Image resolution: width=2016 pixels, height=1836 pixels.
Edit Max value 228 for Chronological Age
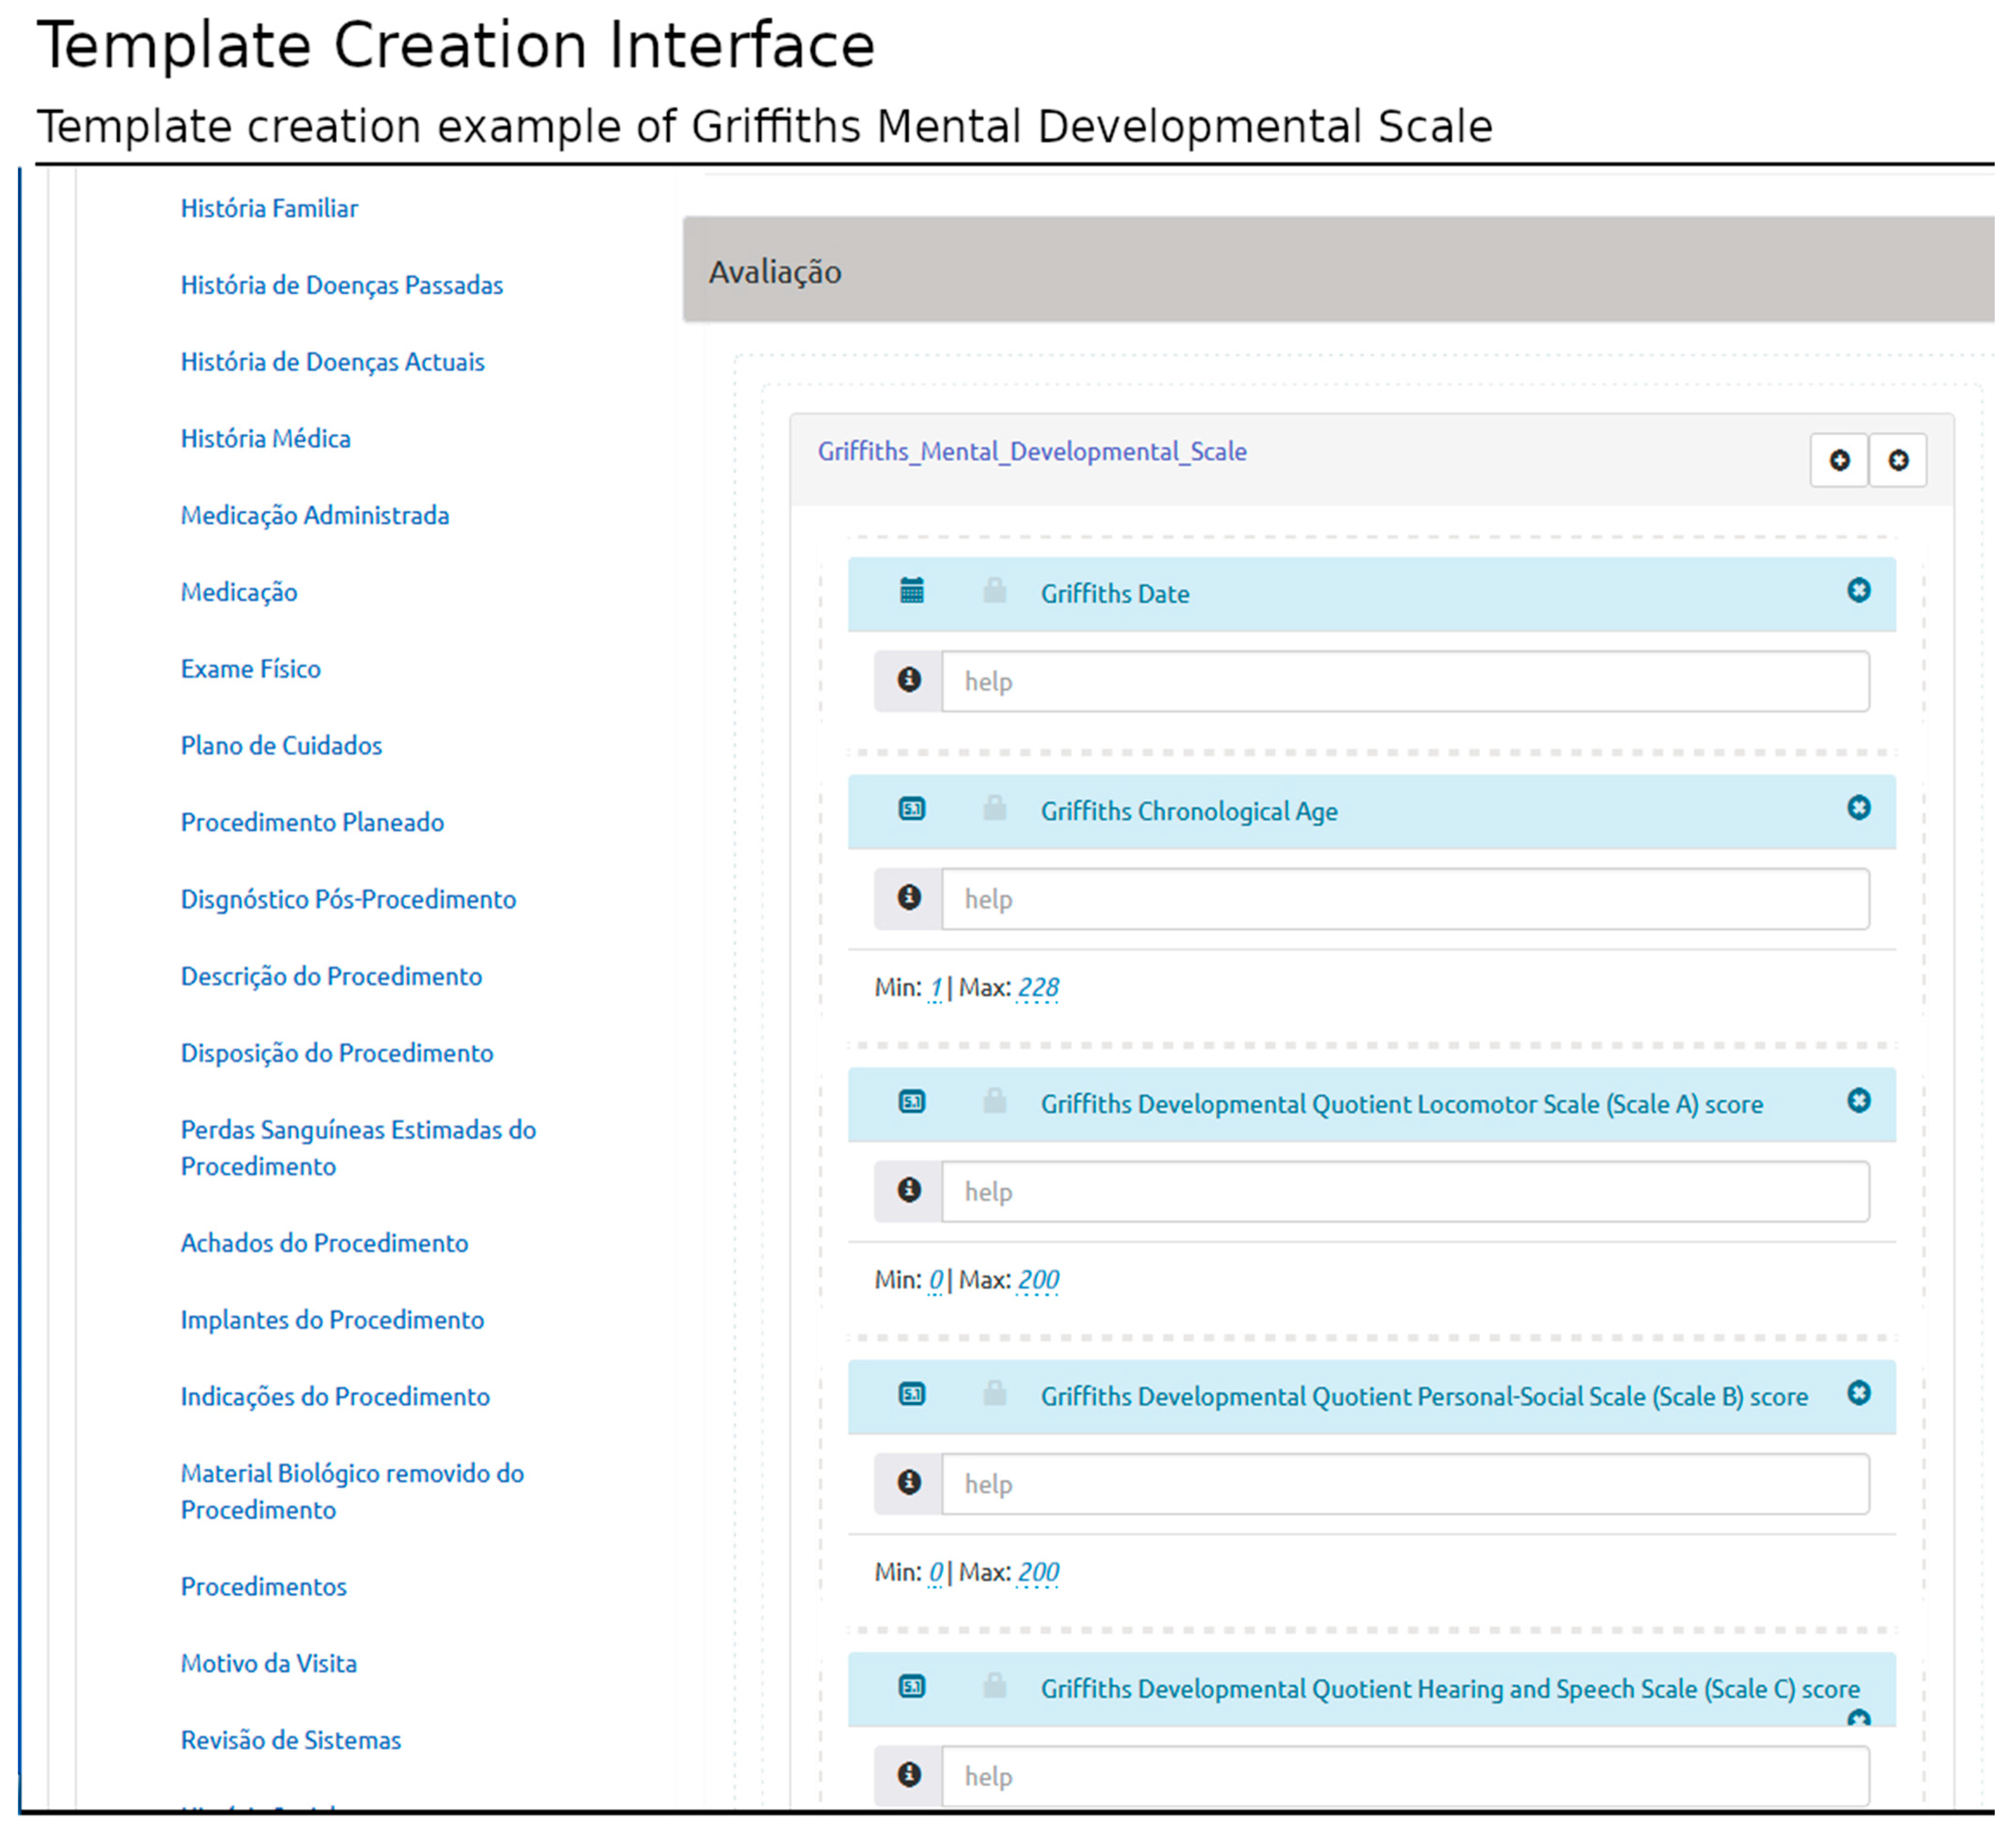1037,988
